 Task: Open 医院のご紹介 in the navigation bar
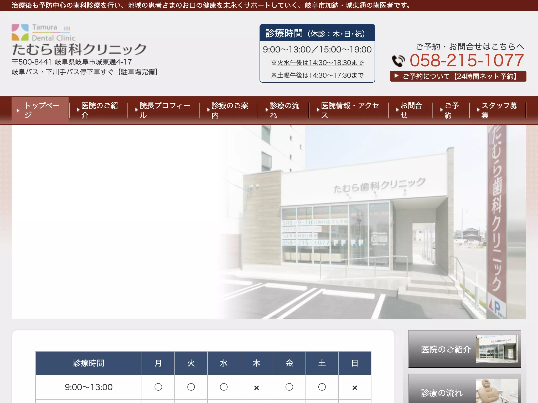pos(98,110)
